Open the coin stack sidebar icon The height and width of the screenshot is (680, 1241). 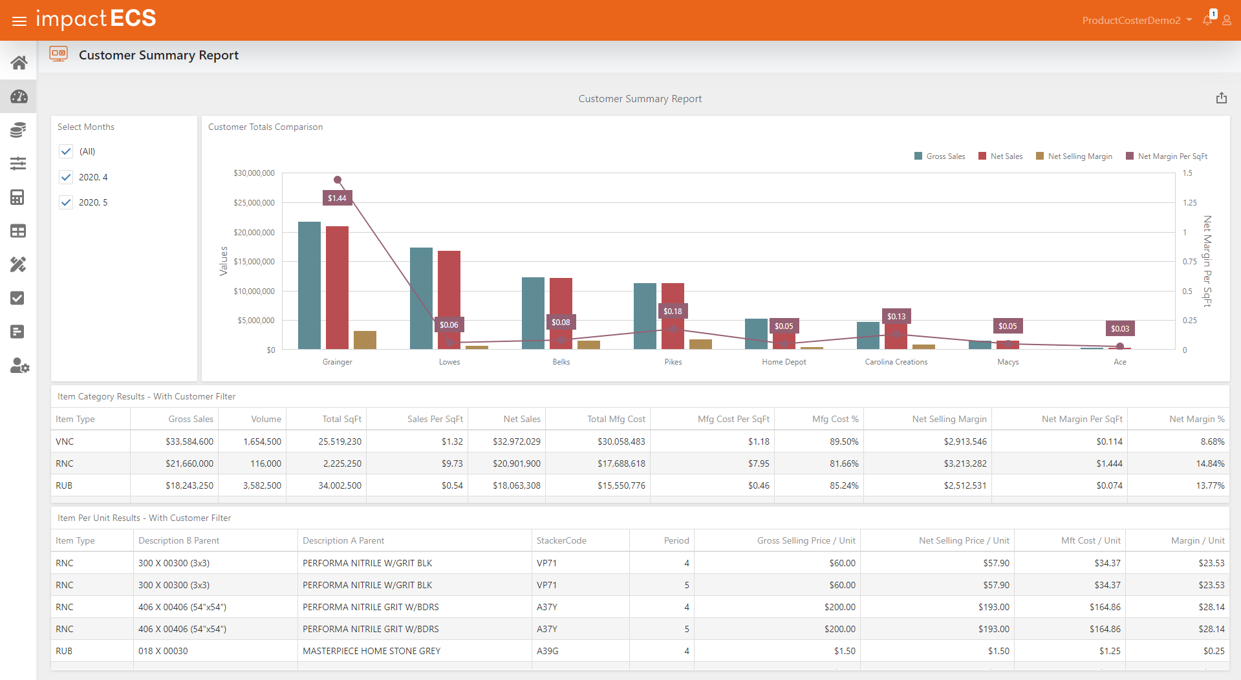(18, 130)
